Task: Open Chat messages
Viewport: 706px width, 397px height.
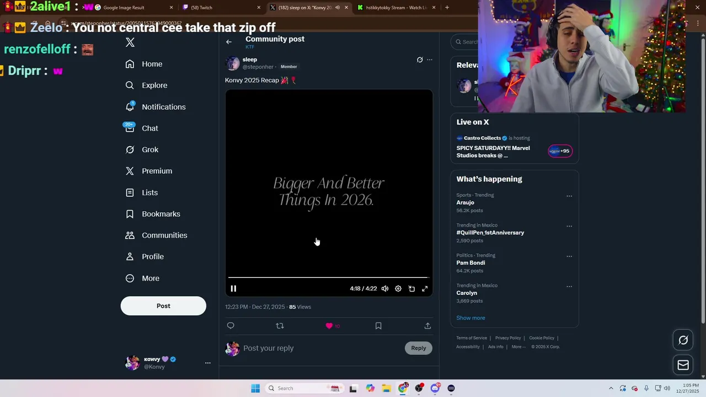Action: click(x=142, y=128)
